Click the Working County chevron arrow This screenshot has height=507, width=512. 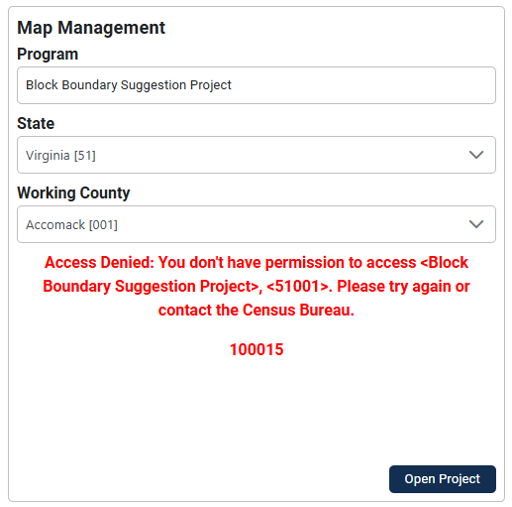pyautogui.click(x=476, y=224)
